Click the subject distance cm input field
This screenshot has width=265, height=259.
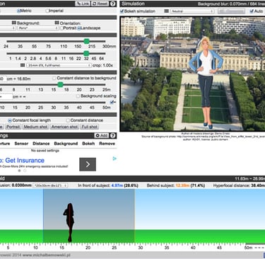click(3, 79)
